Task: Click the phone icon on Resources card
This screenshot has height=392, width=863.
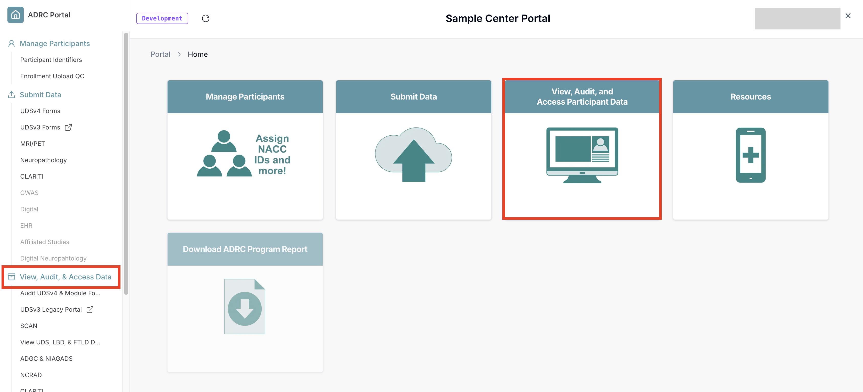Action: pos(750,155)
